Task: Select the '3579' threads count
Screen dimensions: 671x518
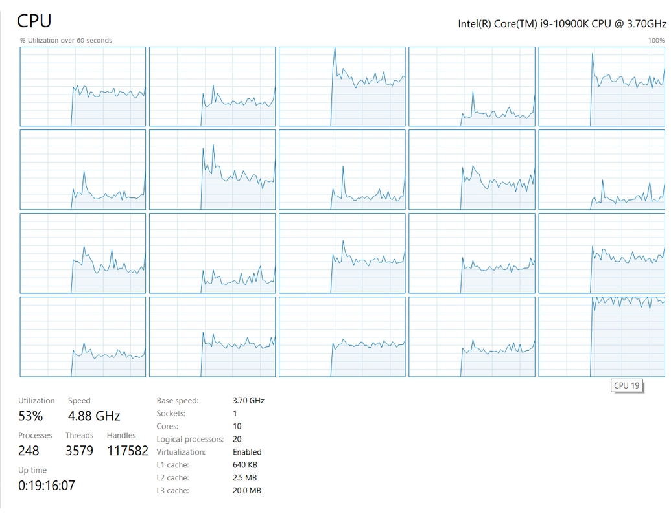Action: tap(79, 451)
